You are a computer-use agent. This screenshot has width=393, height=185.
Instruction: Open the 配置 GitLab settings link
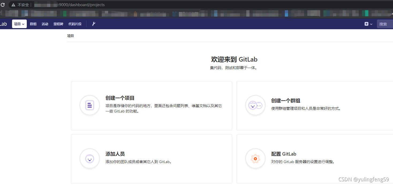point(284,154)
